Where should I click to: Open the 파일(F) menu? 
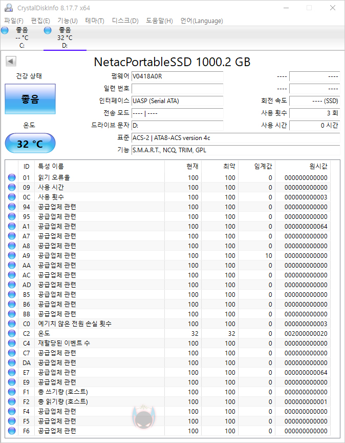click(14, 21)
